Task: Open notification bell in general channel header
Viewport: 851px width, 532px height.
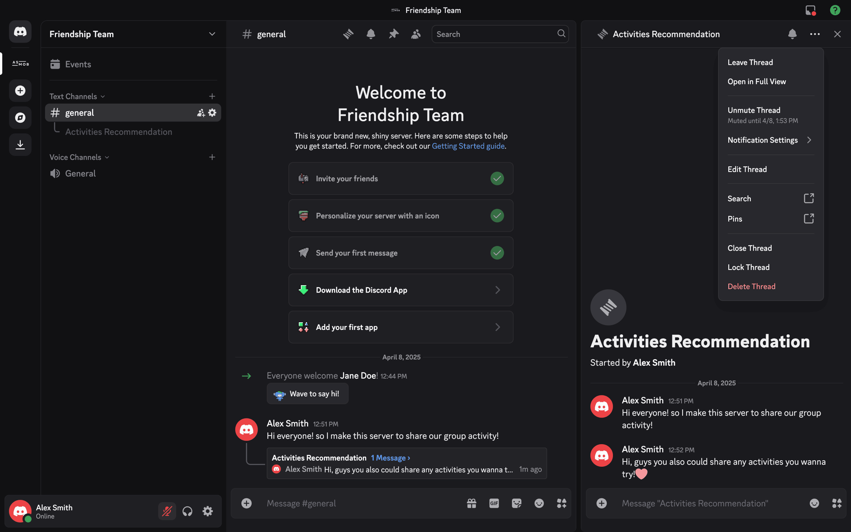Action: click(x=371, y=34)
